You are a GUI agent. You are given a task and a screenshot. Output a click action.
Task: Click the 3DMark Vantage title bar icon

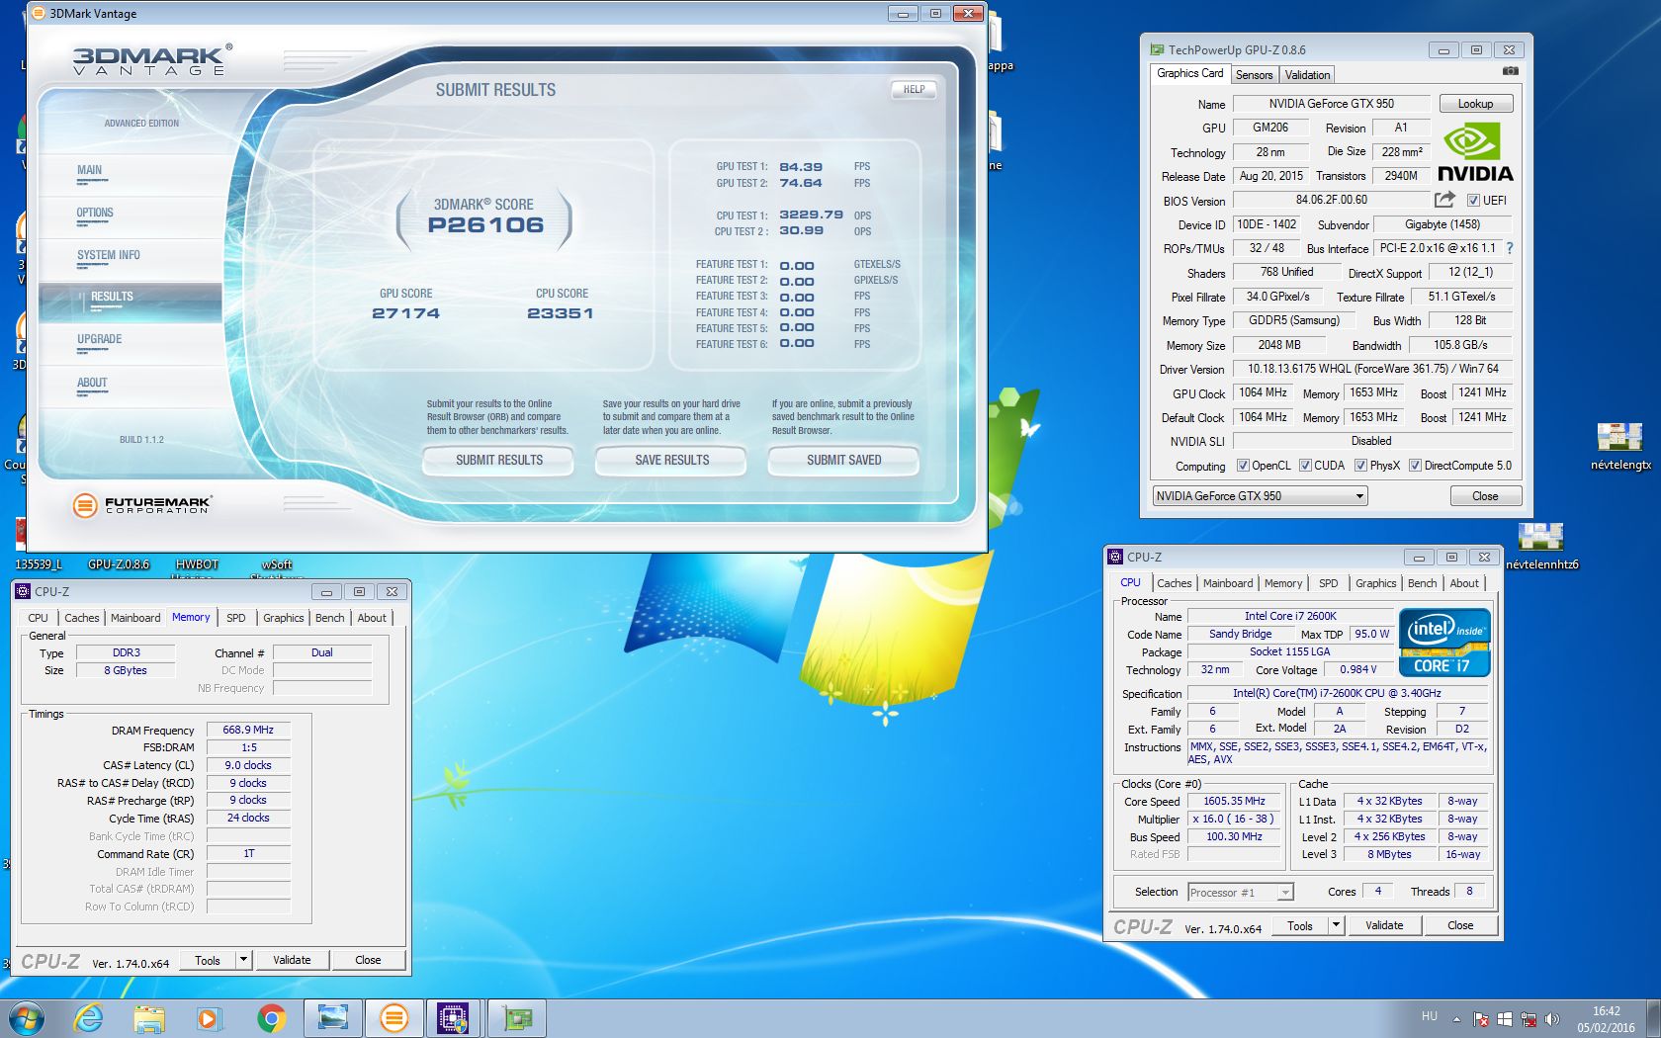39,13
